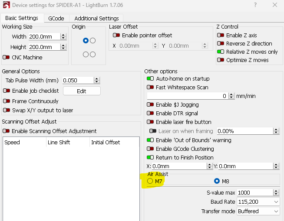This screenshot has height=221, width=284.
Task: Toggle Enable laser fire button switch
Action: pyautogui.click(x=150, y=122)
